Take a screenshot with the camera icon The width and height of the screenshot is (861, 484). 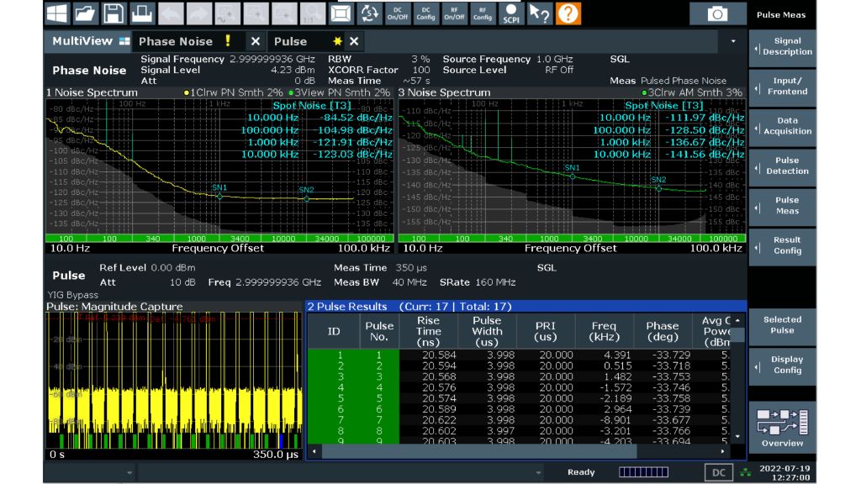716,13
